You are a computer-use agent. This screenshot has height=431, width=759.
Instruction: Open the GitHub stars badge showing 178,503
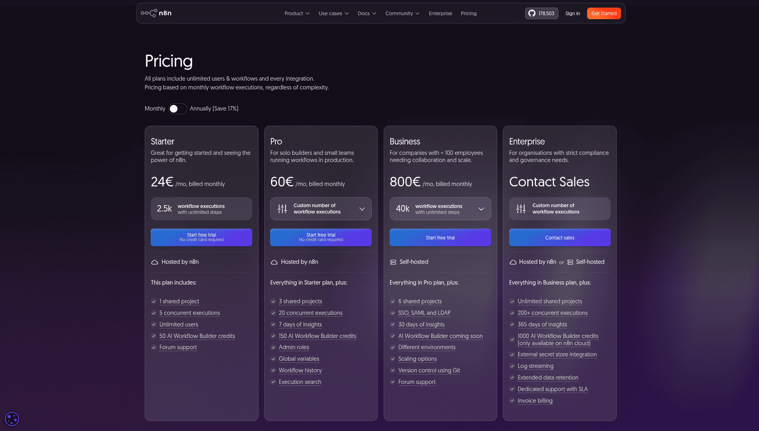[542, 13]
